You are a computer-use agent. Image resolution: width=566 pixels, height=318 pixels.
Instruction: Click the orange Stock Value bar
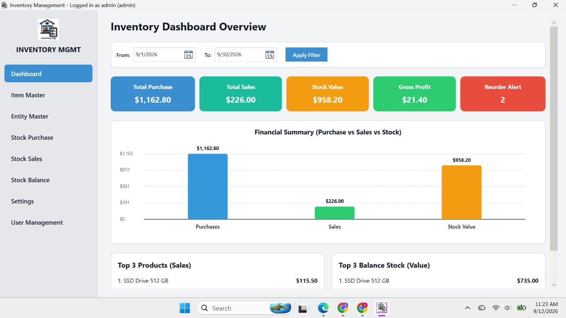pyautogui.click(x=462, y=192)
